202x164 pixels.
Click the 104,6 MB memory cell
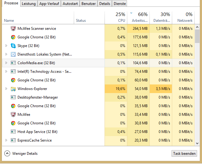click(138, 63)
